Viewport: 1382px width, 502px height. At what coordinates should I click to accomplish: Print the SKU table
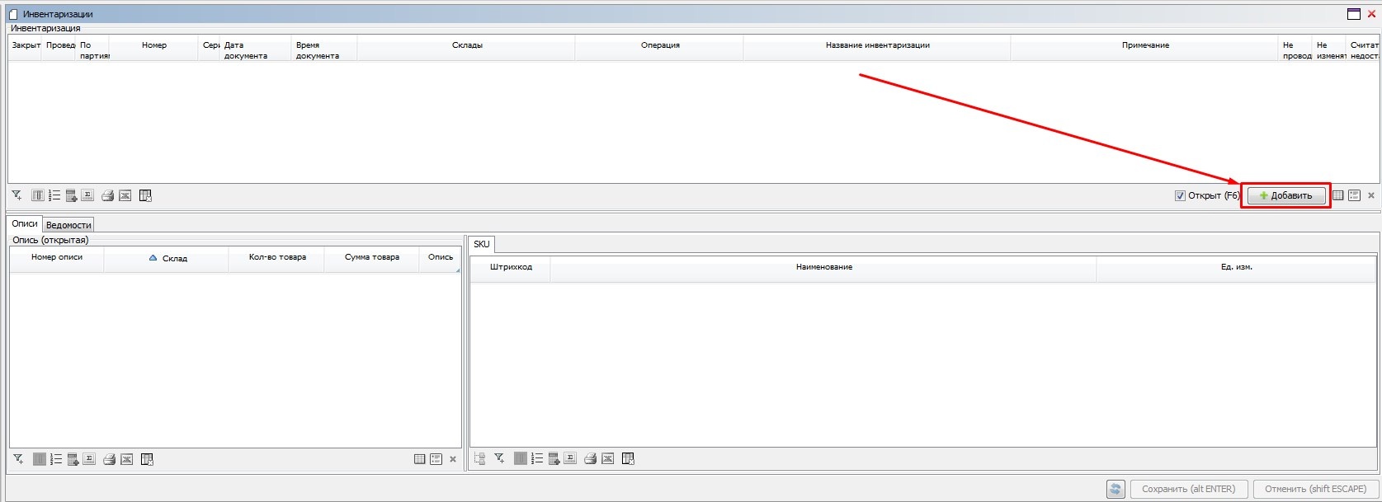(x=590, y=459)
